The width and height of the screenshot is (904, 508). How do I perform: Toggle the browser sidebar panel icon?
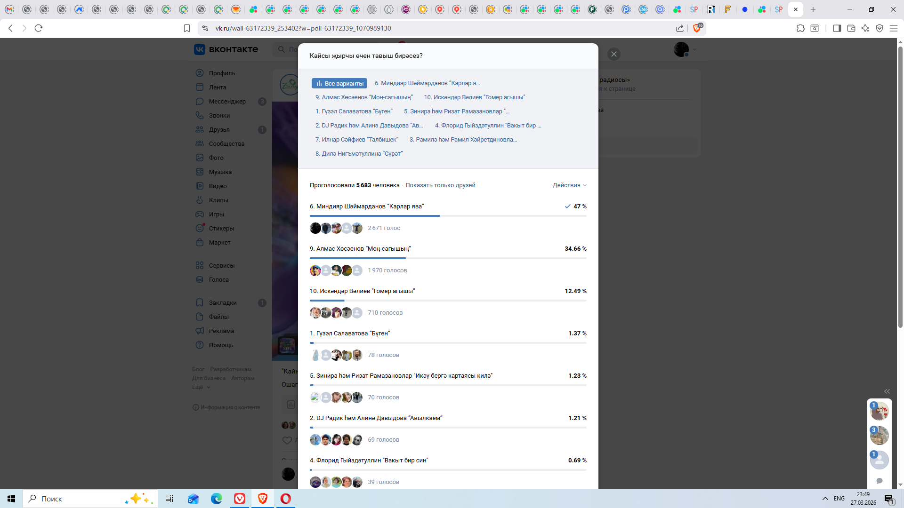(x=837, y=28)
